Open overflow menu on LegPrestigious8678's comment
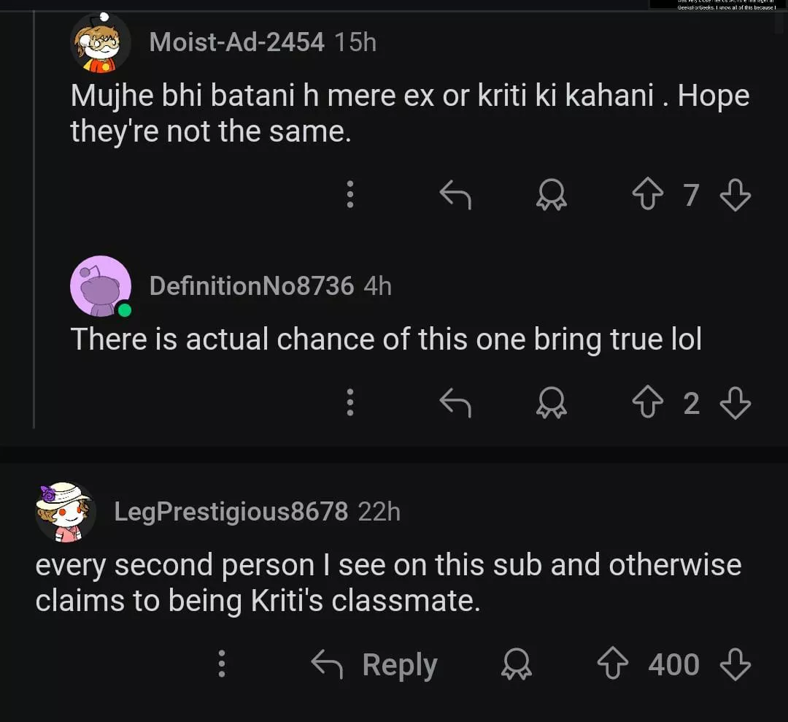The width and height of the screenshot is (788, 722). click(223, 664)
